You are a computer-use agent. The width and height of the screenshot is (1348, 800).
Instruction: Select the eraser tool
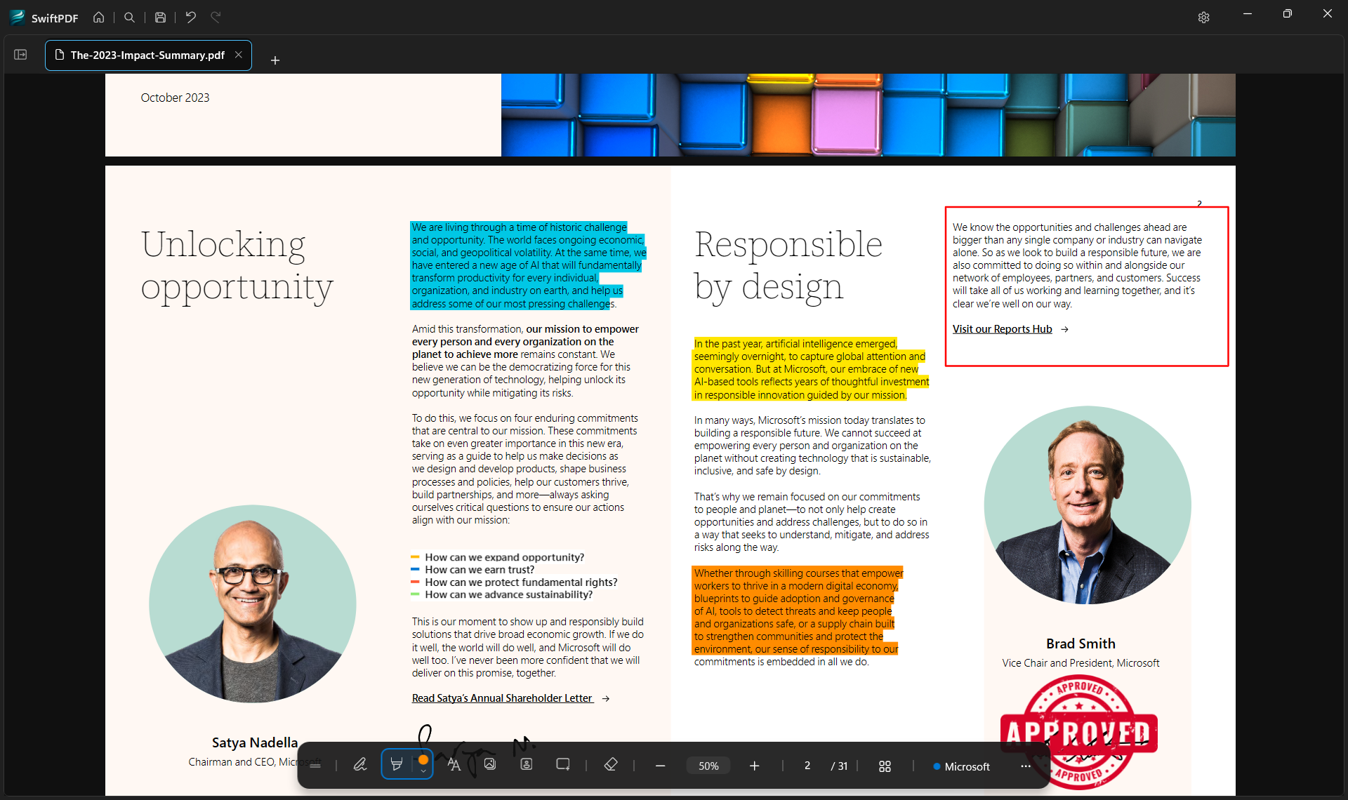[x=611, y=765]
